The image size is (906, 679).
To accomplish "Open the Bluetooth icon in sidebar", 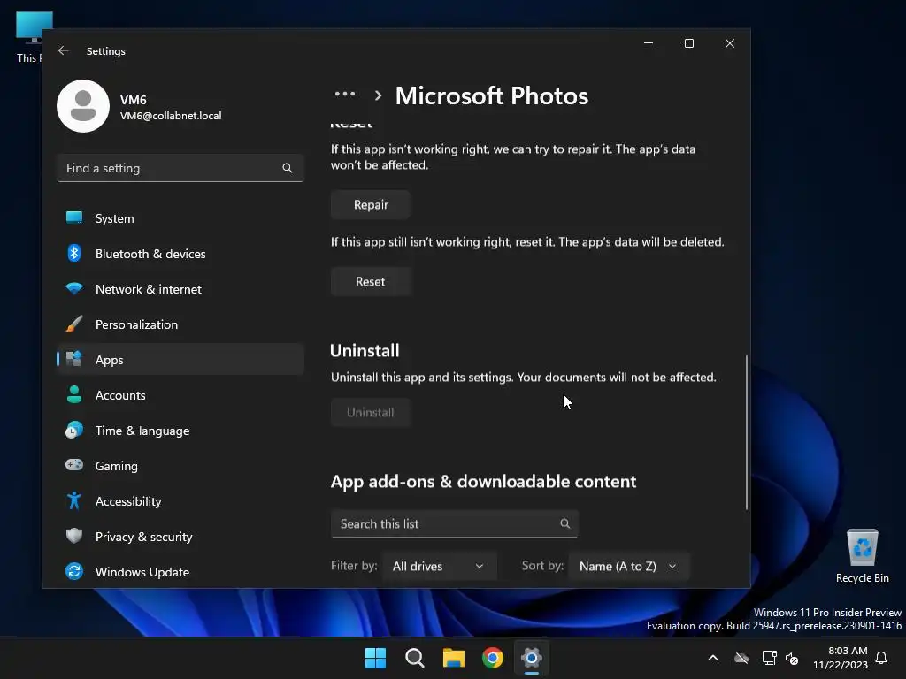I will 74,254.
